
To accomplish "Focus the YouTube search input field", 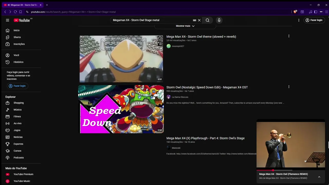I will [x=152, y=20].
